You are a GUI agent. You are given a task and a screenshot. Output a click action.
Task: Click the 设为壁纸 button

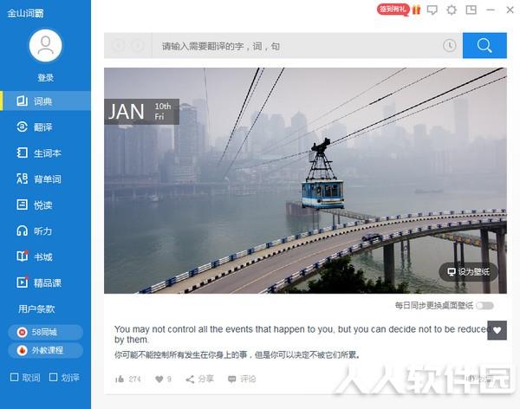click(x=468, y=272)
